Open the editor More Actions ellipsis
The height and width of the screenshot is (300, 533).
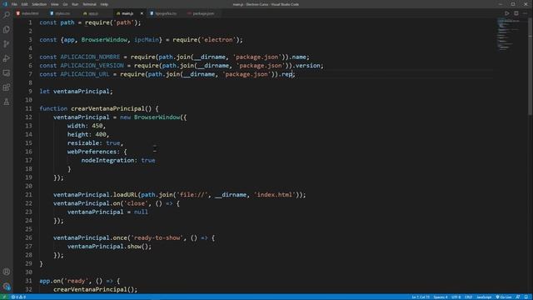526,13
